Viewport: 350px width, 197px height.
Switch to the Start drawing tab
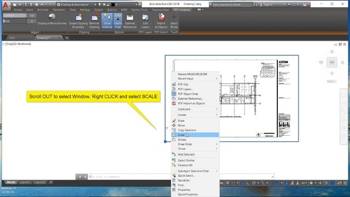tap(12, 38)
